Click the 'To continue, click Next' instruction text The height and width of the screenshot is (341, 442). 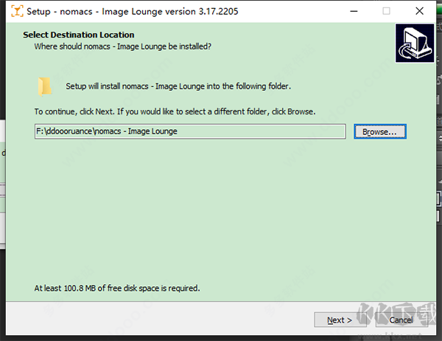[175, 111]
